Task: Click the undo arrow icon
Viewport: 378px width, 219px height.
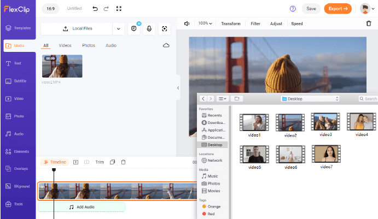Action: (95, 9)
